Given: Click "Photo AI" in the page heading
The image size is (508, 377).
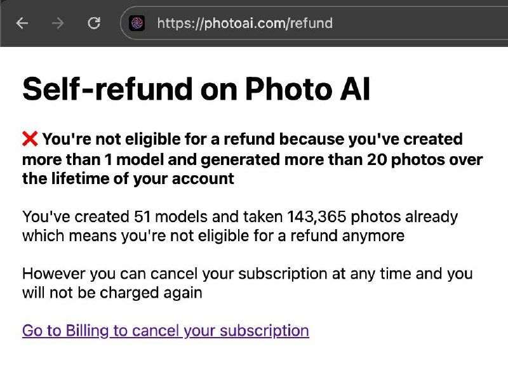Looking at the screenshot, I should click(x=307, y=89).
